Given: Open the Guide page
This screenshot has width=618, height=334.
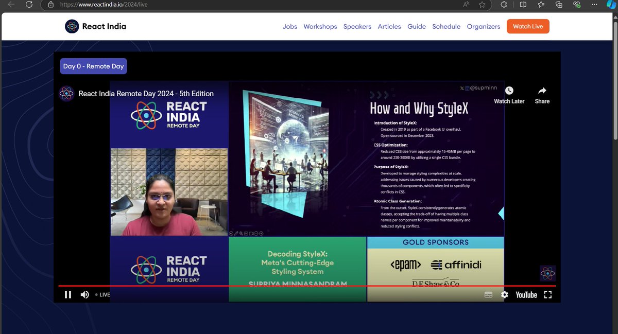Looking at the screenshot, I should (x=417, y=26).
